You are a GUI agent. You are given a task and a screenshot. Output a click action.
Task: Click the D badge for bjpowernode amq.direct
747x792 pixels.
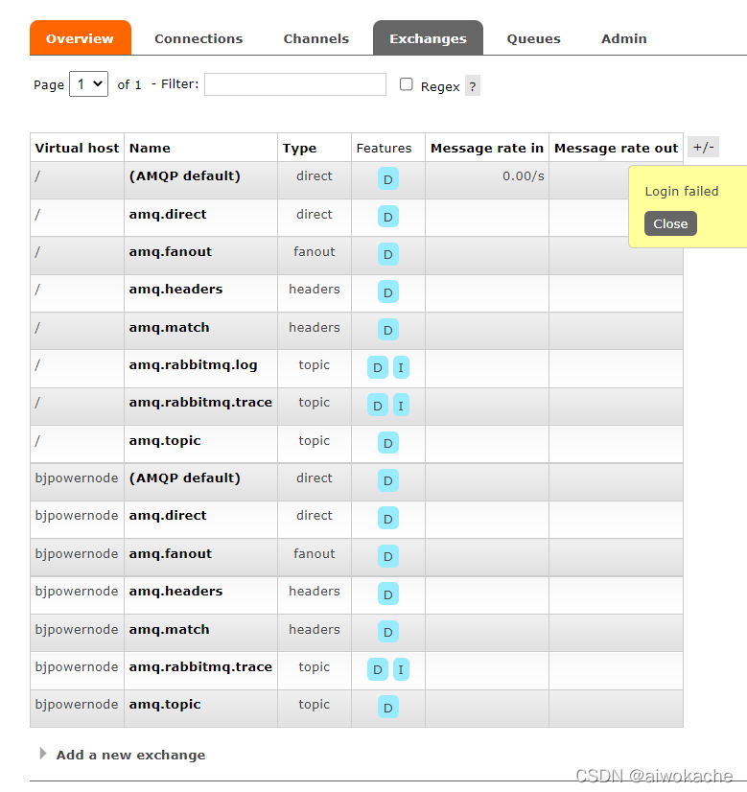(x=388, y=518)
